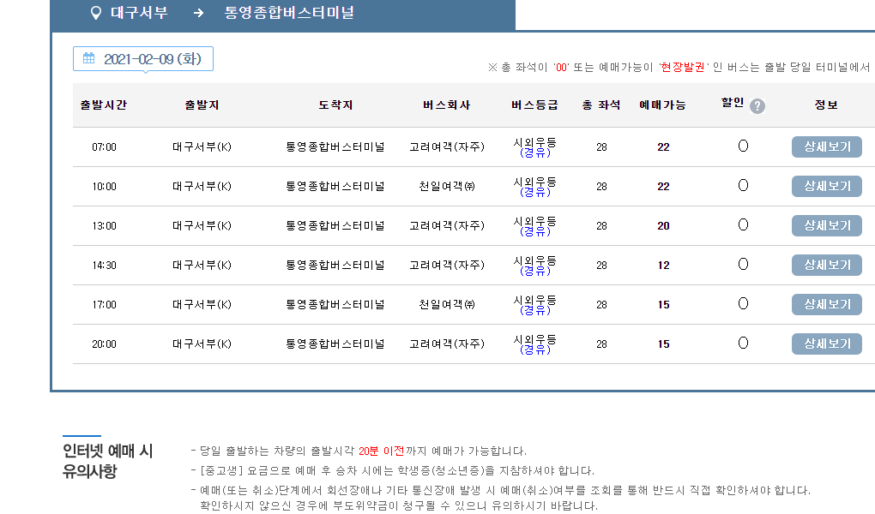
Task: Click the [중고생] student fare notice line
Action: point(397,470)
